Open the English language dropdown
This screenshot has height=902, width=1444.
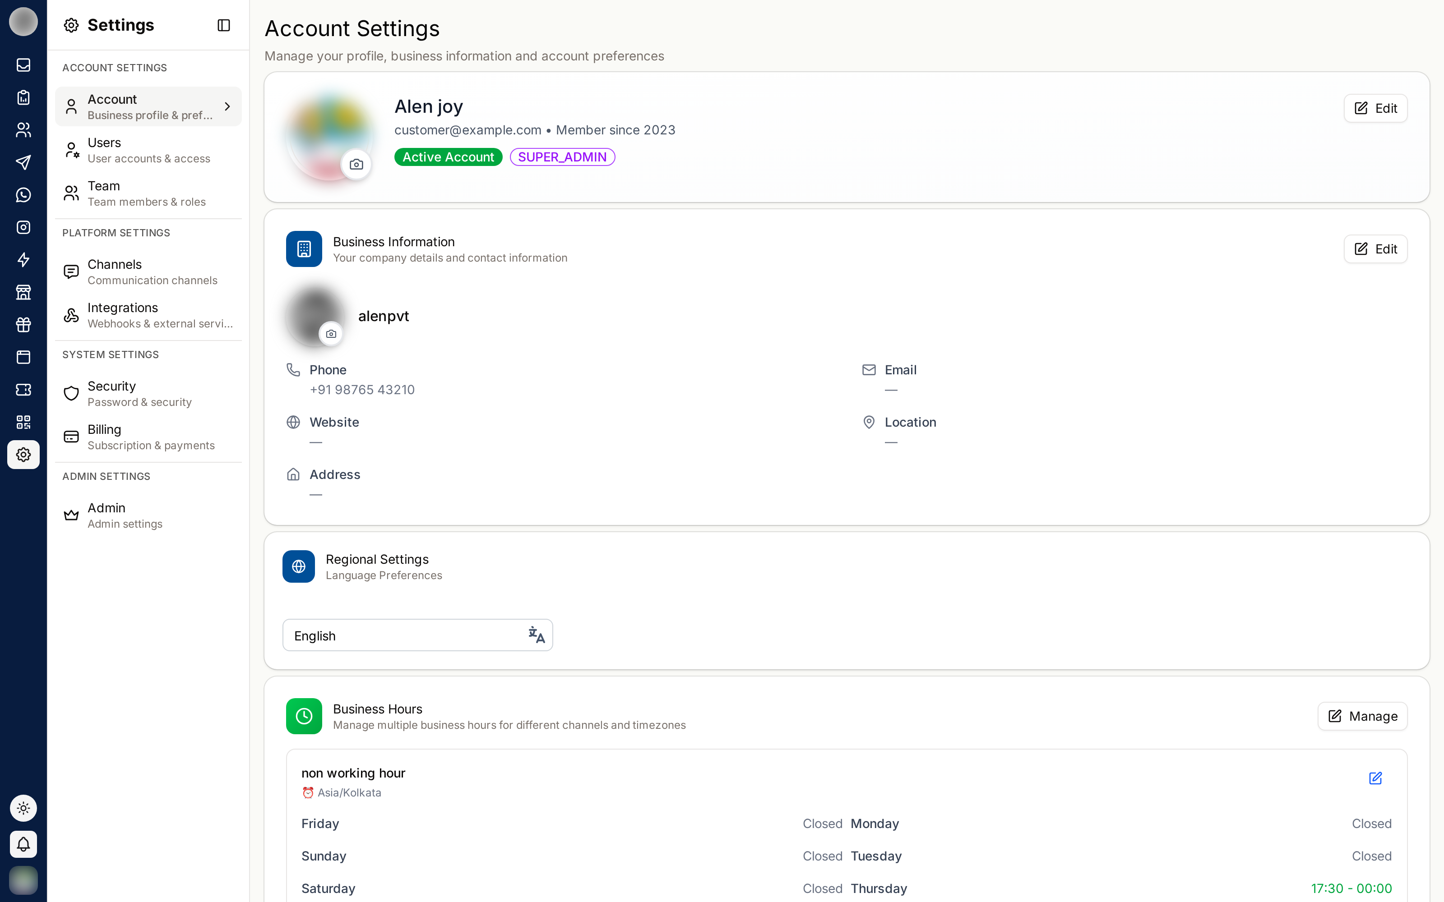[x=418, y=635]
